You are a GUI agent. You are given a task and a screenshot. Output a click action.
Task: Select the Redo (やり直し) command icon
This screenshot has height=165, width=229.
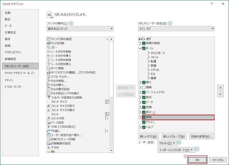(x=49, y=131)
